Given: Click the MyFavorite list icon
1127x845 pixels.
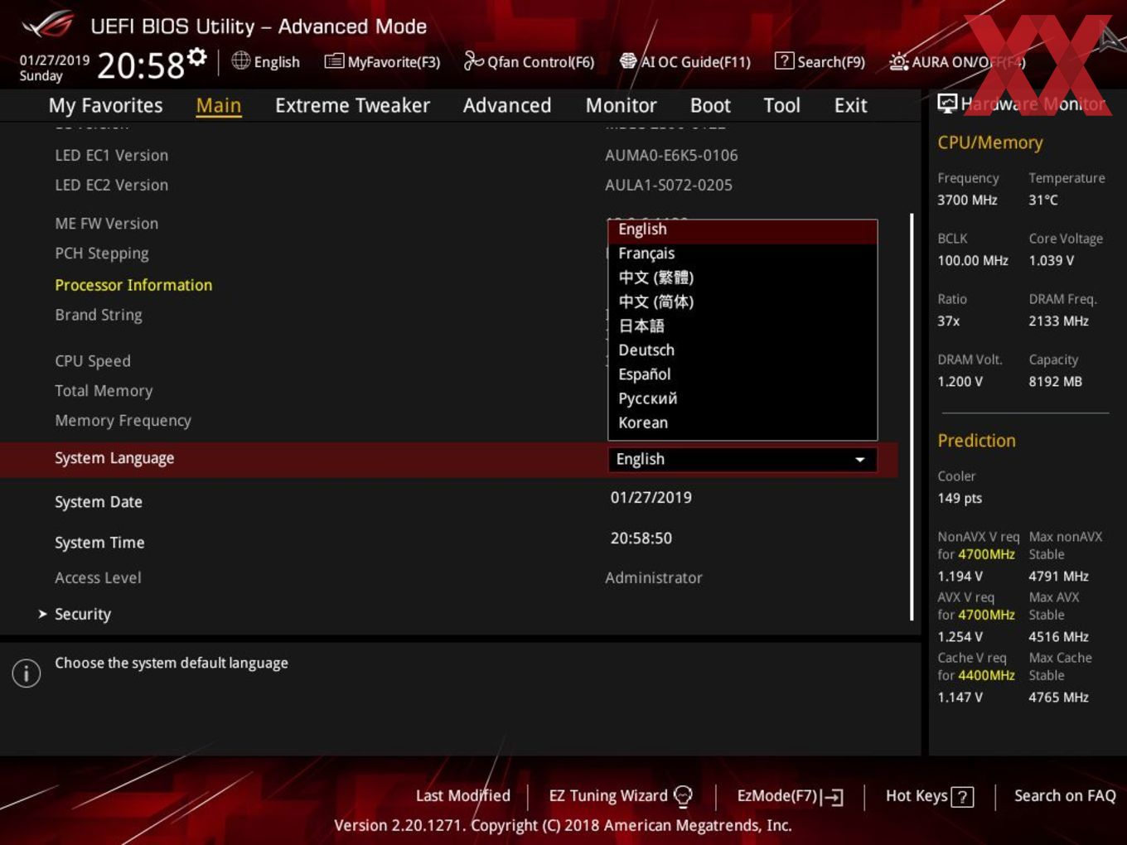Looking at the screenshot, I should [x=334, y=61].
